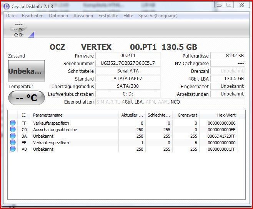Open the Datei menu
Viewport: 253px width, 209px height.
pyautogui.click(x=11, y=16)
